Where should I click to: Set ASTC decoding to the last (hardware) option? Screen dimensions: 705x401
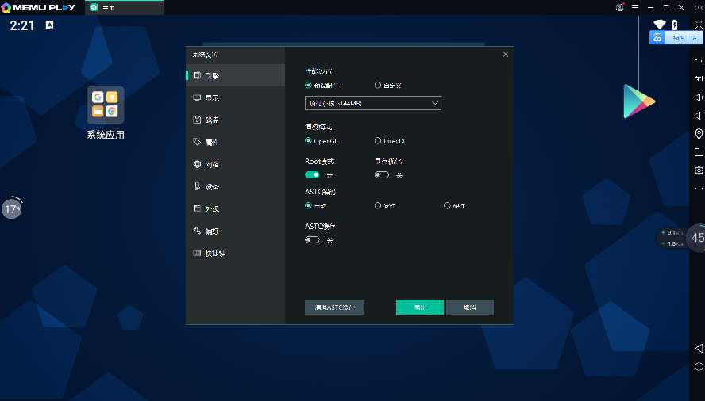(447, 206)
